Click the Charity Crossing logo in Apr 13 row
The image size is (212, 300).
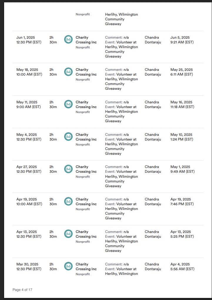point(68,234)
